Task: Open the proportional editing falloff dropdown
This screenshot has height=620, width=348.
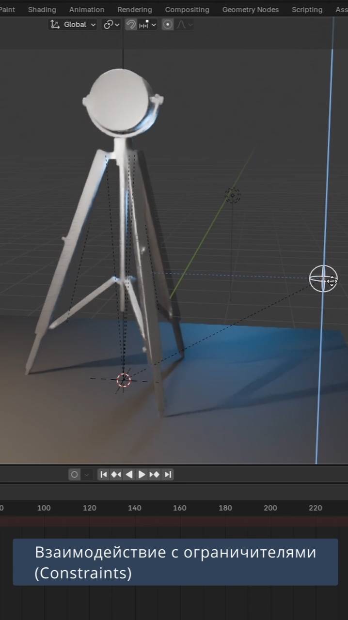Action: pos(185,25)
